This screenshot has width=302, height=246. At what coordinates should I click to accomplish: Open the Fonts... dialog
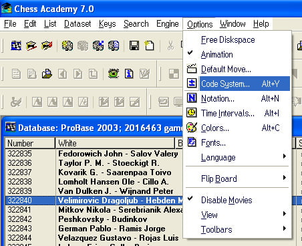coord(237,142)
